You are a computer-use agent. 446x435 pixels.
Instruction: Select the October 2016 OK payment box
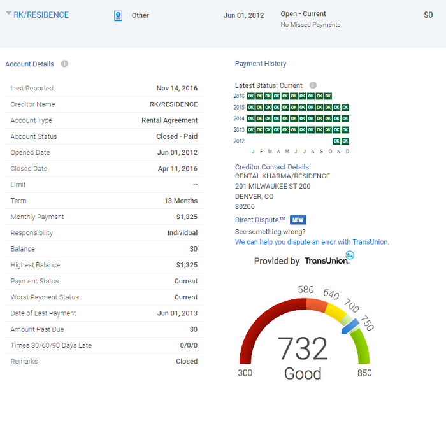(328, 96)
